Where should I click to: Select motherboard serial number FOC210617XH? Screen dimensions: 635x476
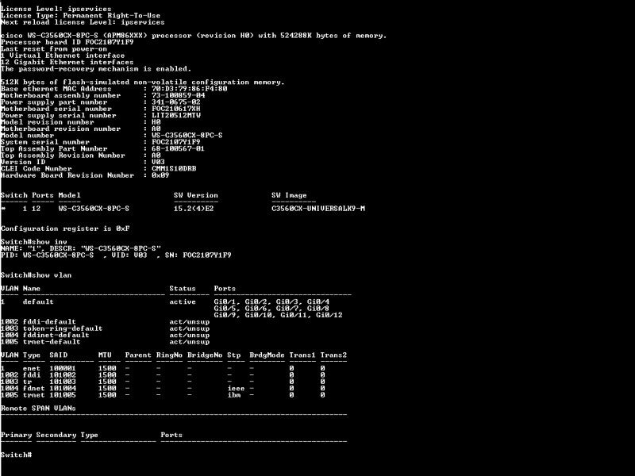click(176, 109)
